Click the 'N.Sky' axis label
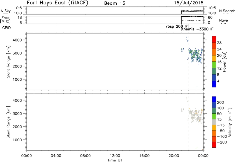The image size is (235, 162). pos(6,11)
